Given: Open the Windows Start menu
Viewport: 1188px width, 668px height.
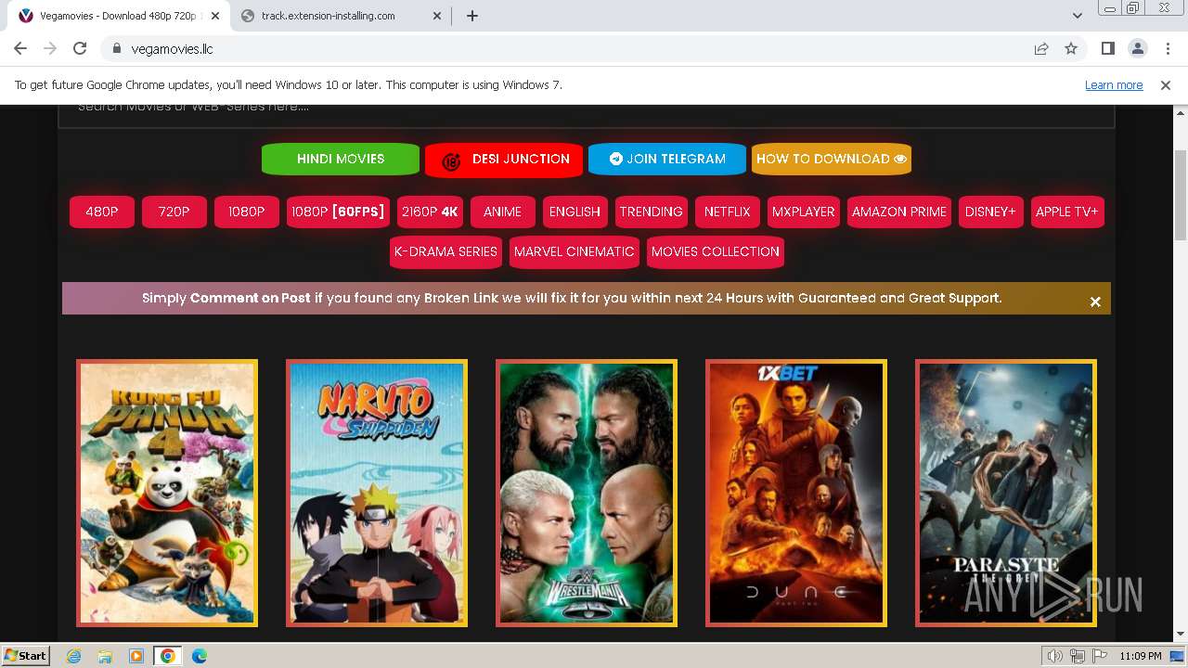Looking at the screenshot, I should pos(26,655).
